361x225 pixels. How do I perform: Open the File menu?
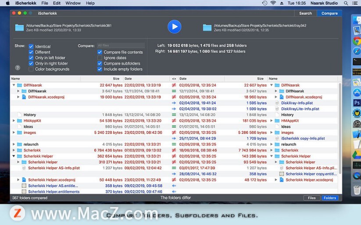click(45, 3)
